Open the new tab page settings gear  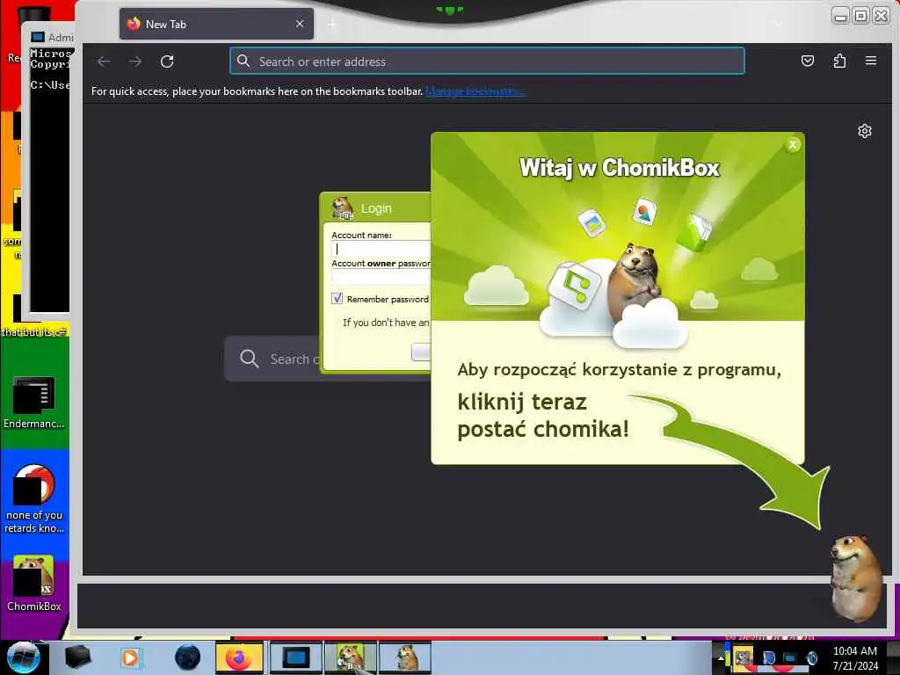coord(865,131)
